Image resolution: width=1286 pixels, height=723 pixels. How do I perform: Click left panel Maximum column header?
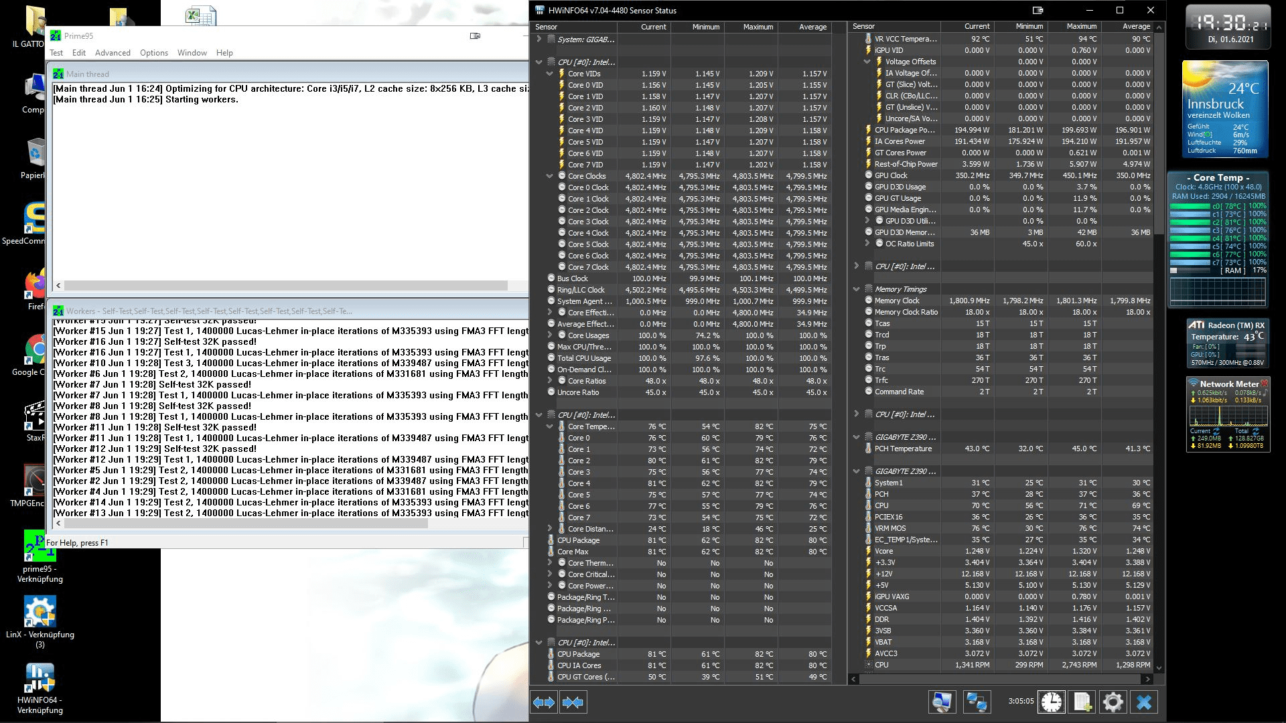pos(751,27)
